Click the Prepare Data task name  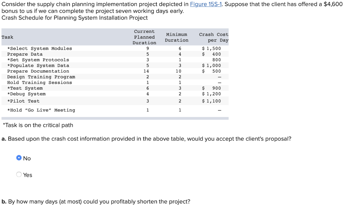[25, 54]
